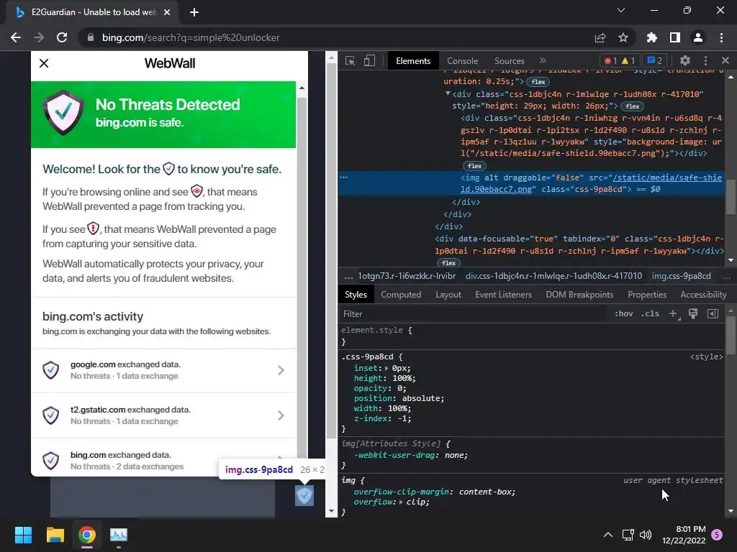Toggle the .cls classes panel

point(650,313)
